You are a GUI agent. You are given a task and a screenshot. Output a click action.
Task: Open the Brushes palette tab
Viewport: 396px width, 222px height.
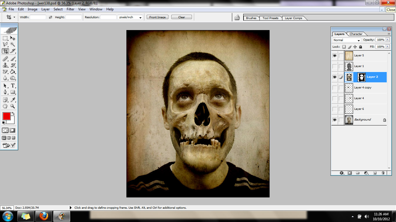click(251, 18)
